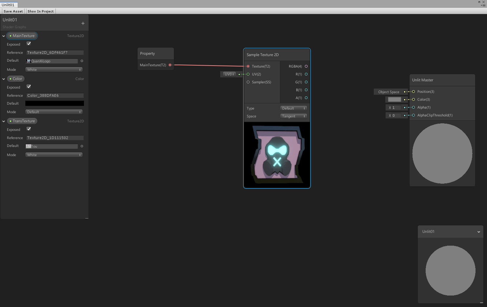
Task: Toggle the Exposed checkbox for MainTexture
Action: [29, 43]
